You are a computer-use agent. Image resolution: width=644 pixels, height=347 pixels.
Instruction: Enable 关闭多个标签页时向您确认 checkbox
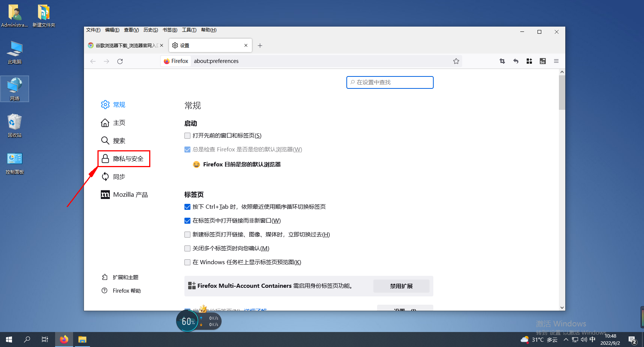(187, 248)
